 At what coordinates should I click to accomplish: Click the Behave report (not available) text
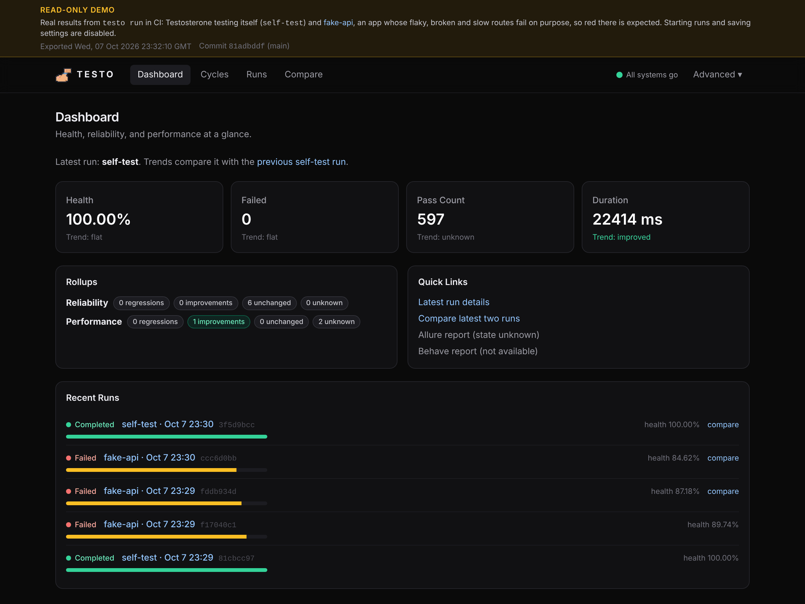(x=477, y=351)
